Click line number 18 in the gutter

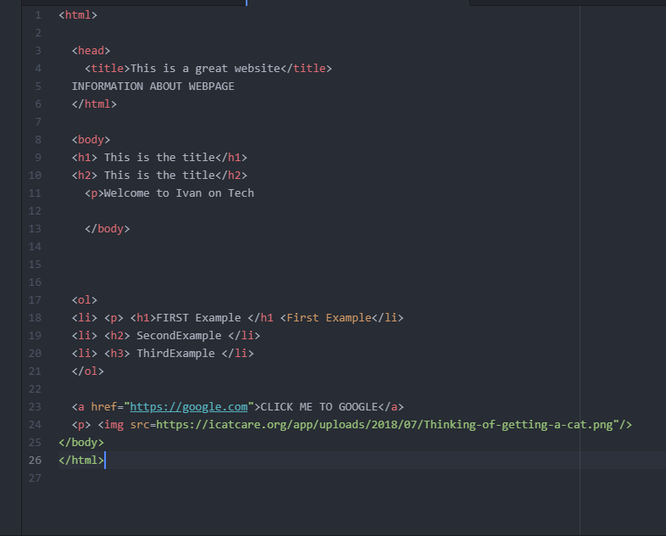(x=35, y=318)
